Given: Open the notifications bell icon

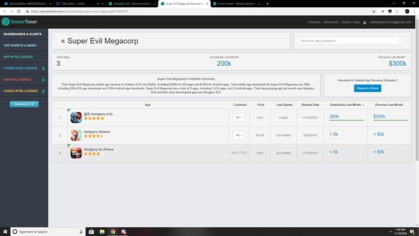Looking at the screenshot, I should (x=364, y=23).
